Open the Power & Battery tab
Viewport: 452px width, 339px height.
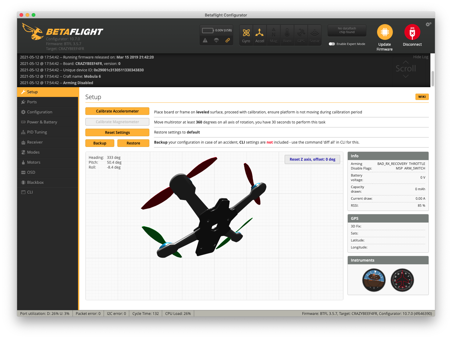(48, 122)
